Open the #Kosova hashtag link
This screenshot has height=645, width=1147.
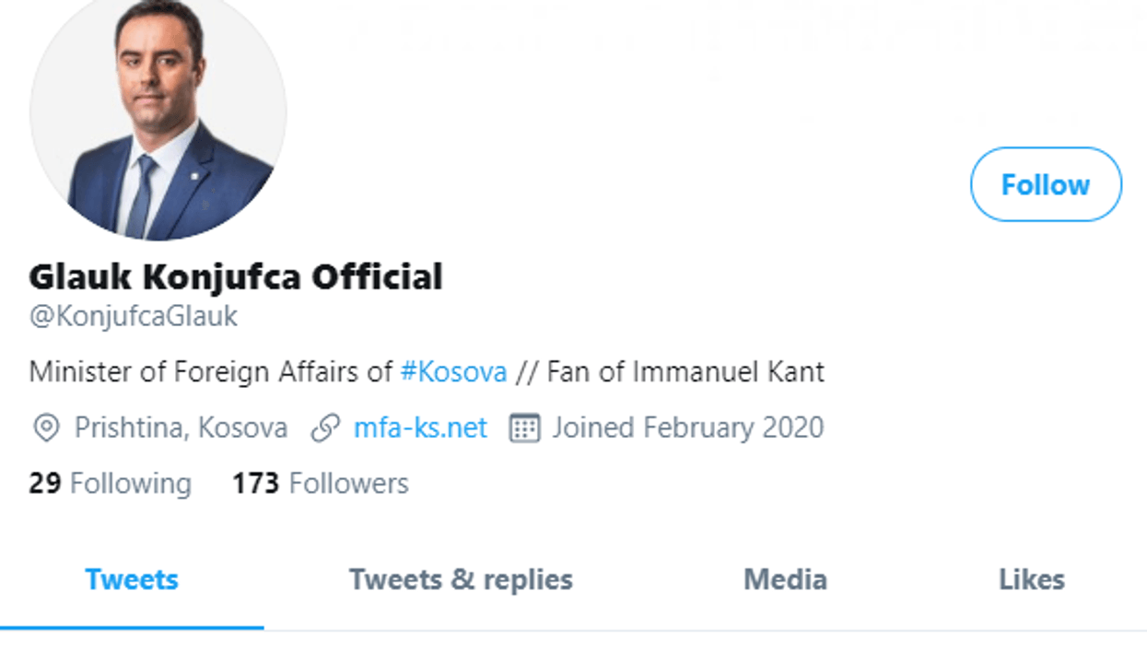pos(454,372)
